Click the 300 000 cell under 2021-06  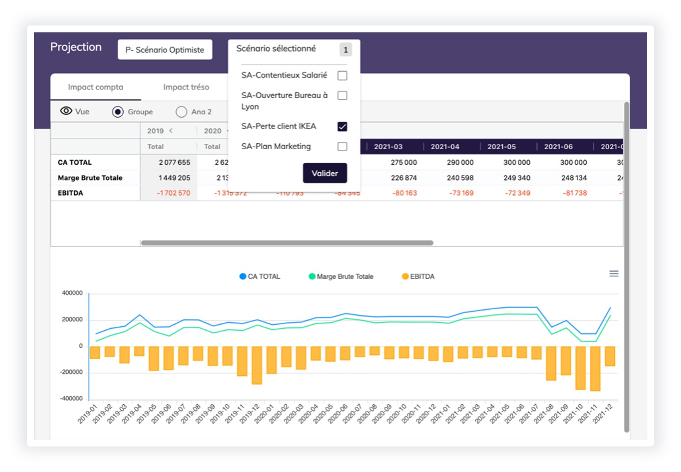pos(573,162)
